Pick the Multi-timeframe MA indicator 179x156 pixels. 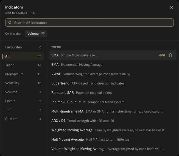pos(113,111)
